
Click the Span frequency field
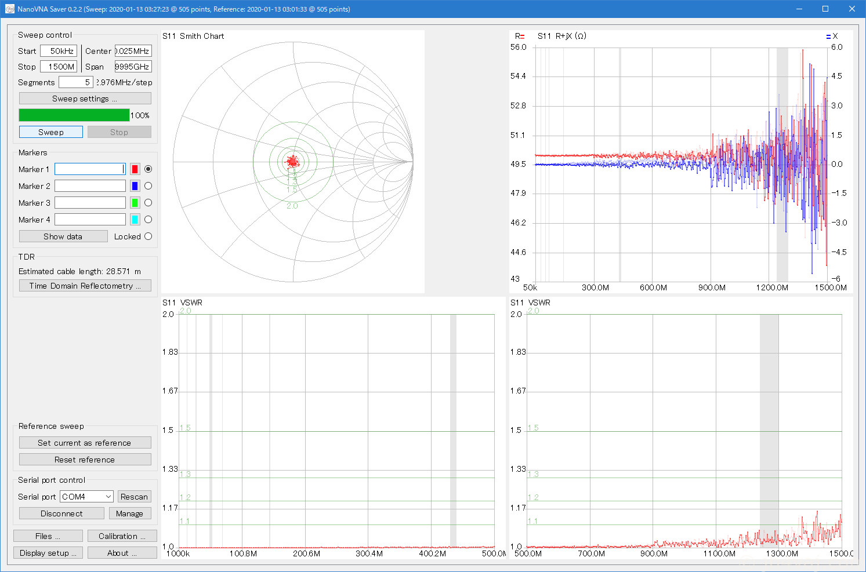[x=133, y=67]
